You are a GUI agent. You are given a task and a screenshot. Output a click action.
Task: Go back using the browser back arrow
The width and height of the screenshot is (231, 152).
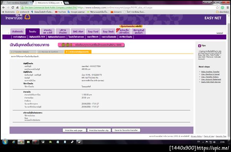click(3, 8)
